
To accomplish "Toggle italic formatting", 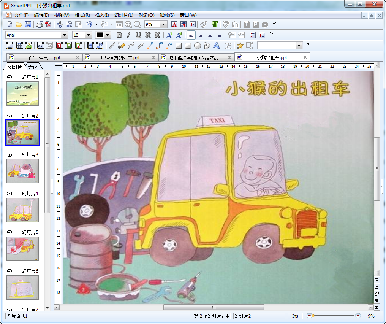I will coord(128,35).
